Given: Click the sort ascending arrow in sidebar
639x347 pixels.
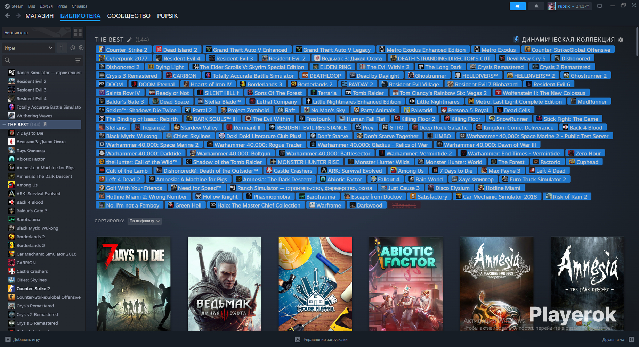Looking at the screenshot, I should 62,48.
